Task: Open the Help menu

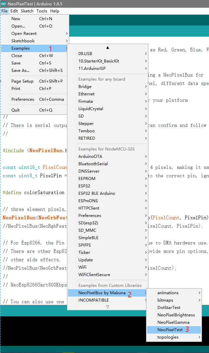Action: click(55, 11)
